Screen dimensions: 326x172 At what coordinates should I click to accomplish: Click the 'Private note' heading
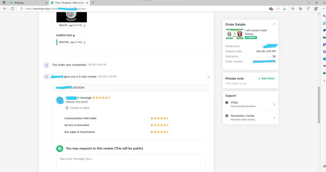coord(234,79)
